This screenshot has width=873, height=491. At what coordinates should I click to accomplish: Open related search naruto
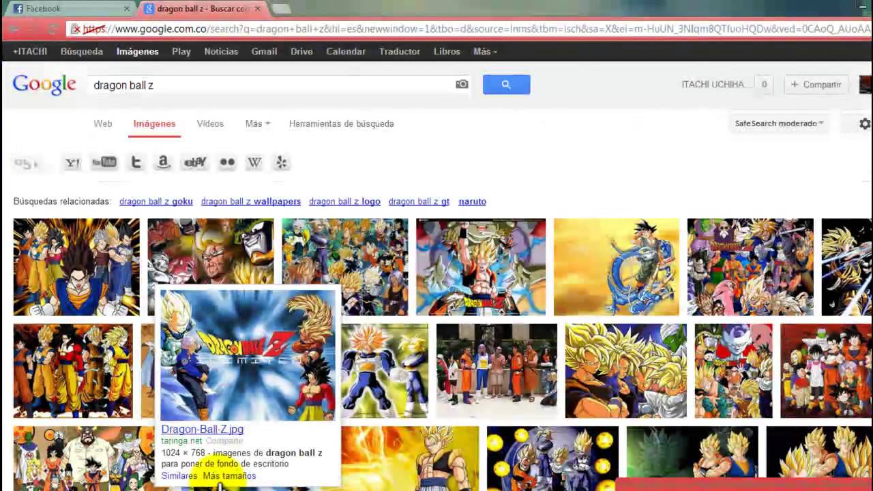click(x=472, y=201)
